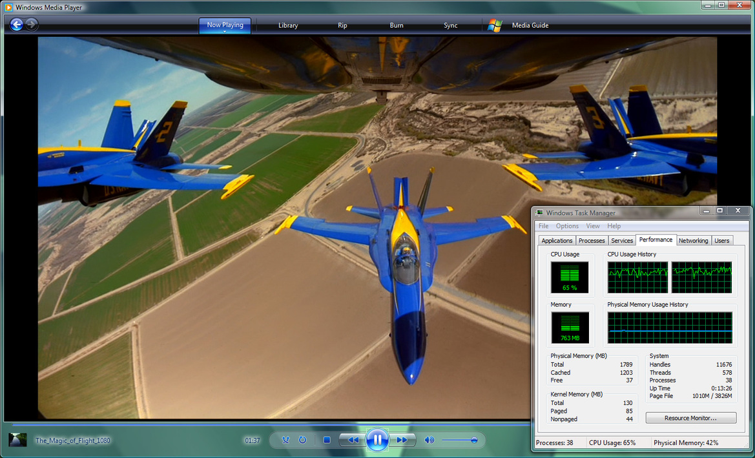
Task: Open the View menu in Task Manager
Action: pos(593,226)
